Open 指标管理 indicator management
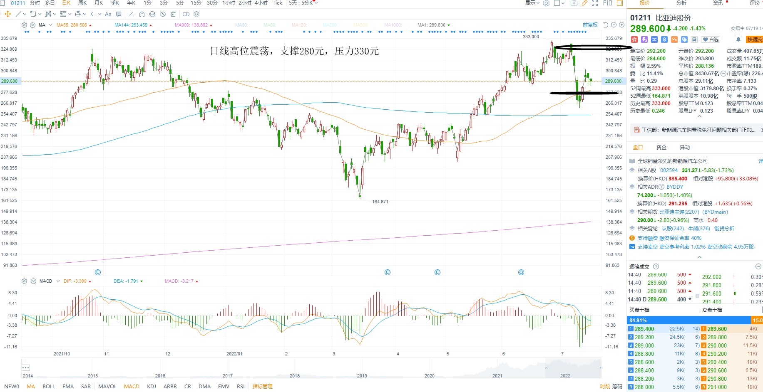This screenshot has height=392, width=763. point(263,387)
